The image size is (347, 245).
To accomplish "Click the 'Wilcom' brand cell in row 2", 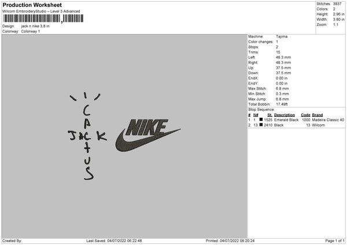I will click(319, 125).
